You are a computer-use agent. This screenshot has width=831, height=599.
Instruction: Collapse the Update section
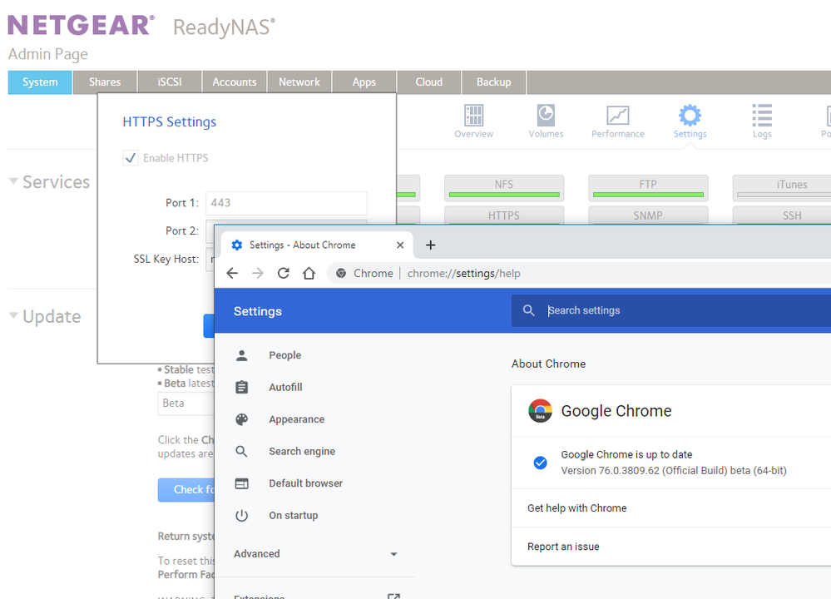14,315
